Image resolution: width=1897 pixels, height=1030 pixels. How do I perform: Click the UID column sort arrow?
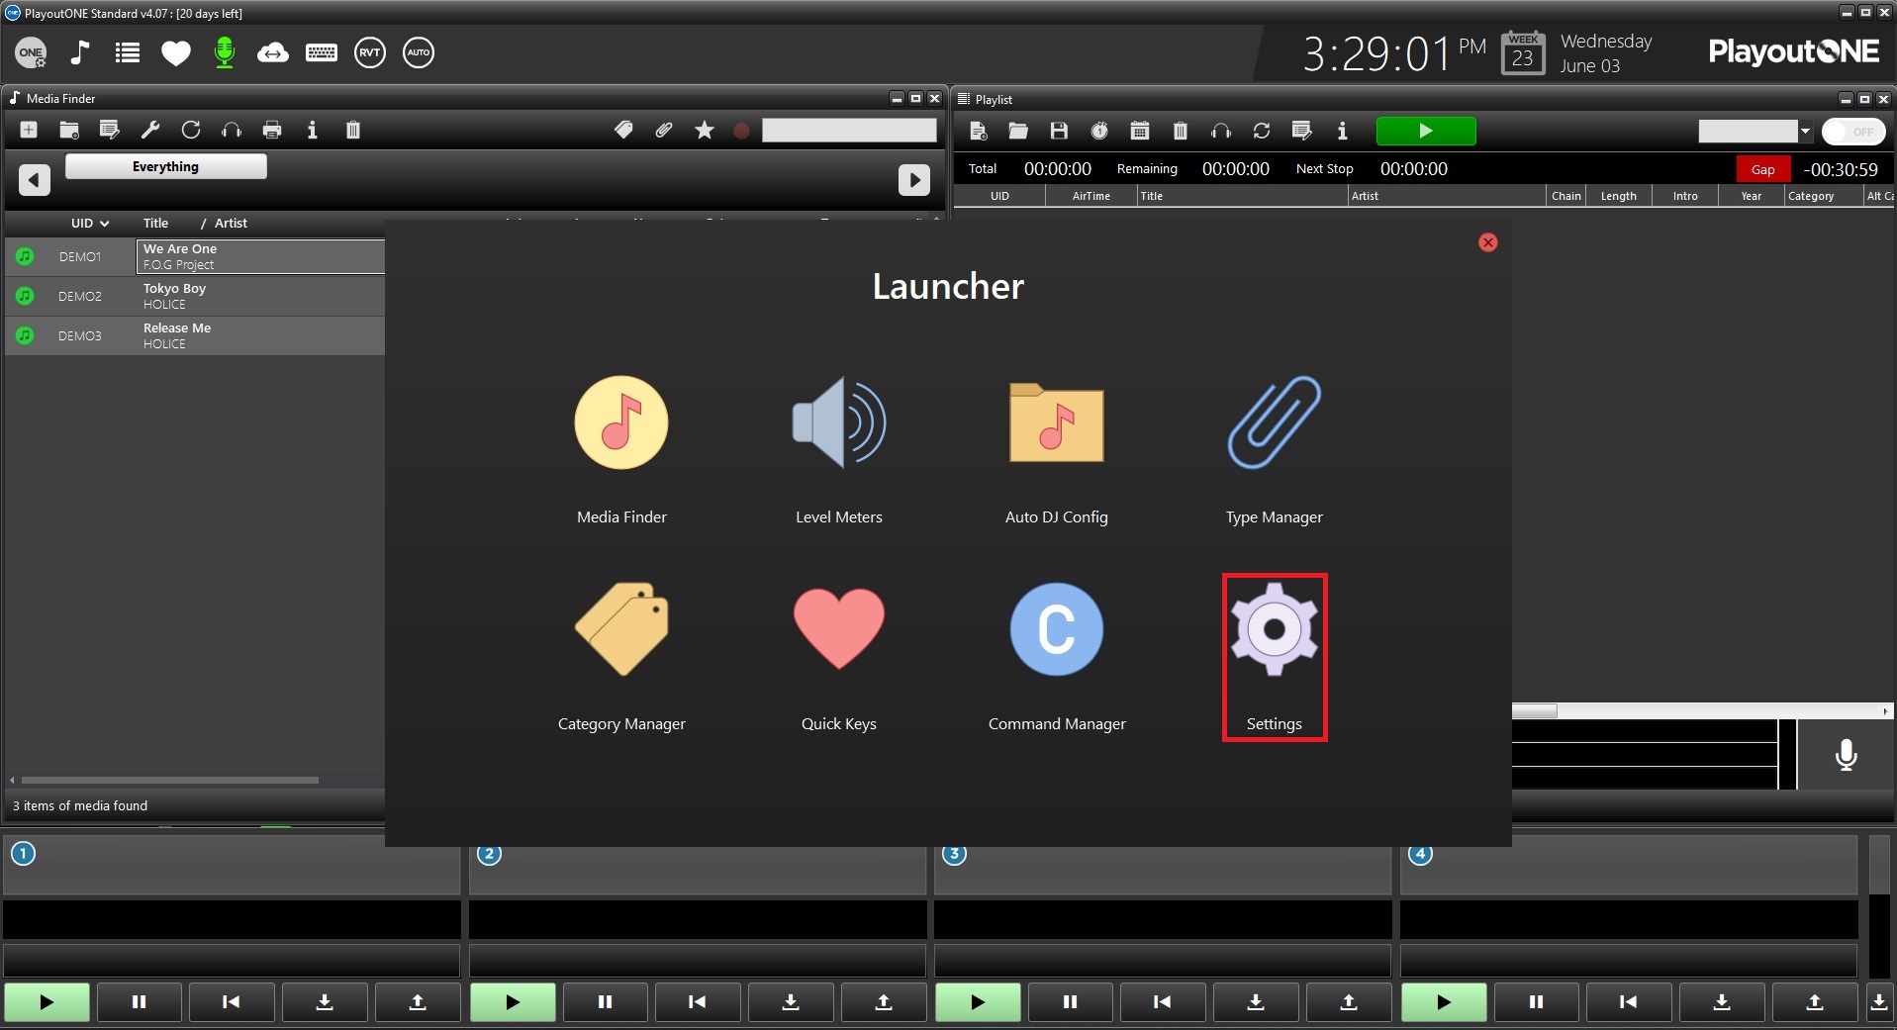[x=104, y=224]
